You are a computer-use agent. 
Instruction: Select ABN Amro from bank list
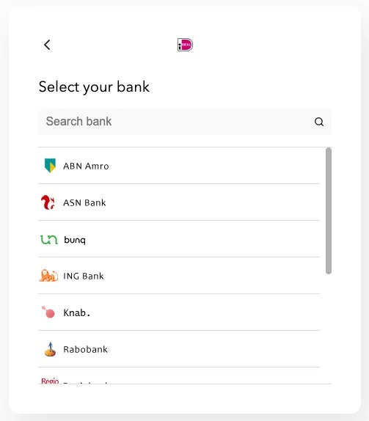tap(179, 166)
